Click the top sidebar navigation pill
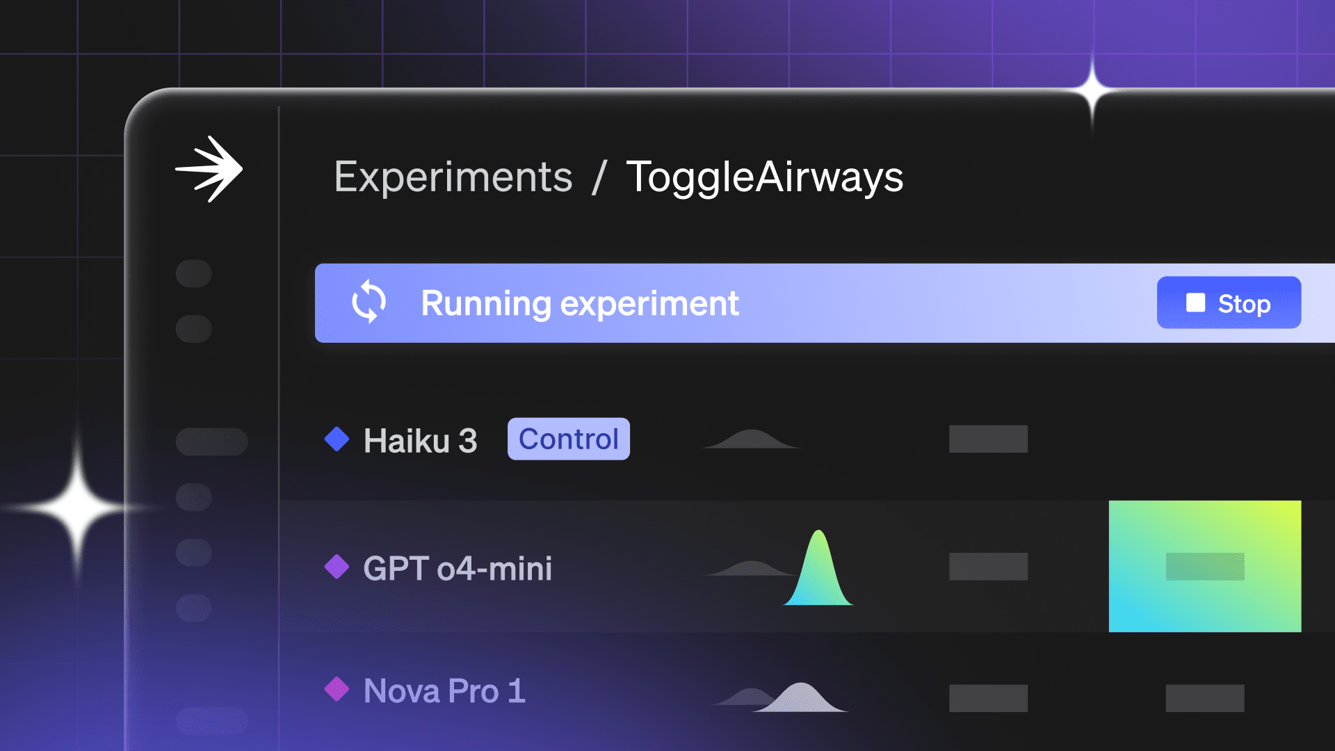Image resolution: width=1335 pixels, height=751 pixels. (x=194, y=273)
